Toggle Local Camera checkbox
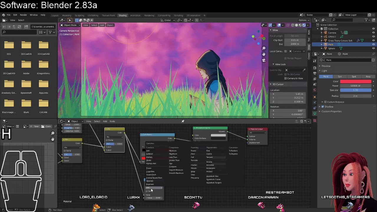Viewport: 377px width, 212px height. 285,51
